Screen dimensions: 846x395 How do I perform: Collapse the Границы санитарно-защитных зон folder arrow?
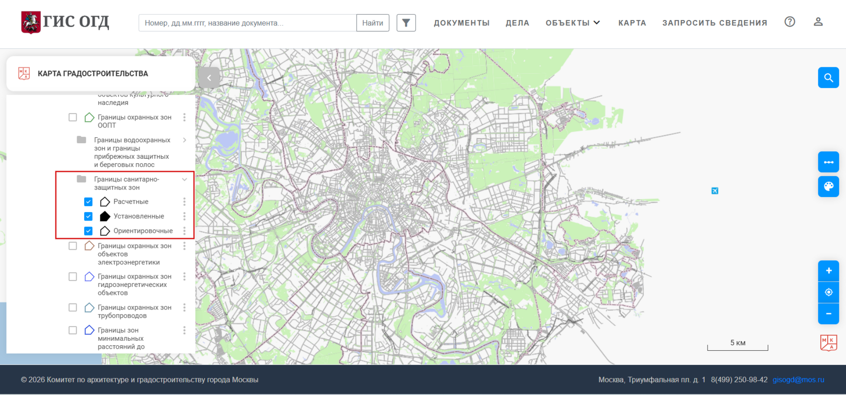point(185,179)
